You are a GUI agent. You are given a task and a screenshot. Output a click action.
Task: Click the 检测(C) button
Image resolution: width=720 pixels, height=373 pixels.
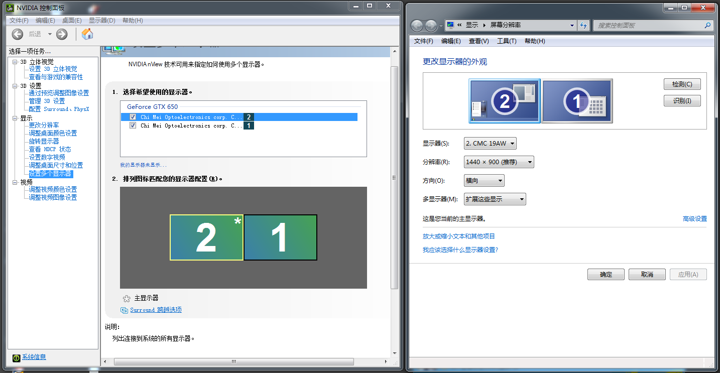[x=682, y=84]
